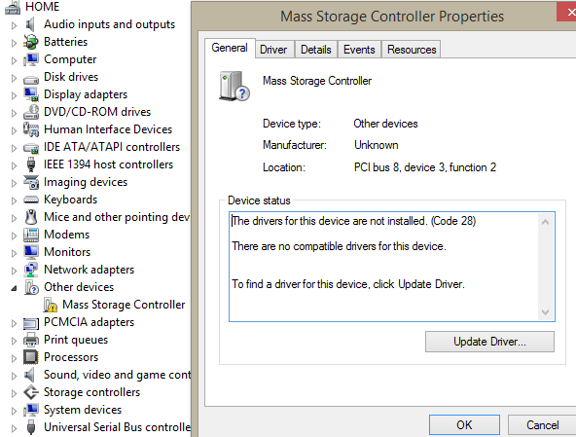Open the Details tab
Image resolution: width=576 pixels, height=437 pixels.
(316, 50)
